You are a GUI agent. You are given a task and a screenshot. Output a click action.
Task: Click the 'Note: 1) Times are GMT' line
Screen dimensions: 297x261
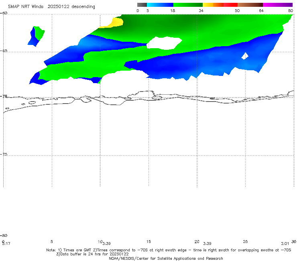(x=169, y=250)
